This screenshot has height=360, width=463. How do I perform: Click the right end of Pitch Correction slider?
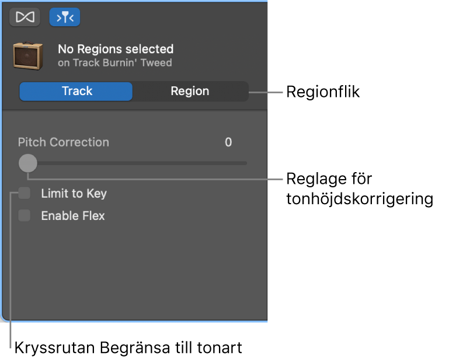(245, 163)
